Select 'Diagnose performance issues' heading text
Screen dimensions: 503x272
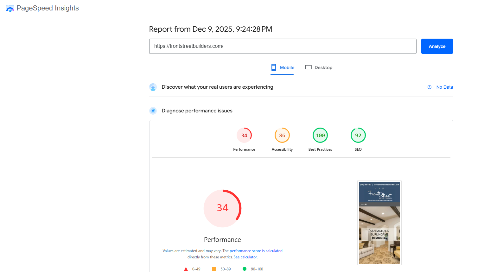point(197,111)
